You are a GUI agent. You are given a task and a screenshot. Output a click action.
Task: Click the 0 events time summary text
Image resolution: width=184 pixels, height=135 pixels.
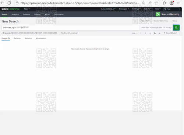(x=29, y=33)
